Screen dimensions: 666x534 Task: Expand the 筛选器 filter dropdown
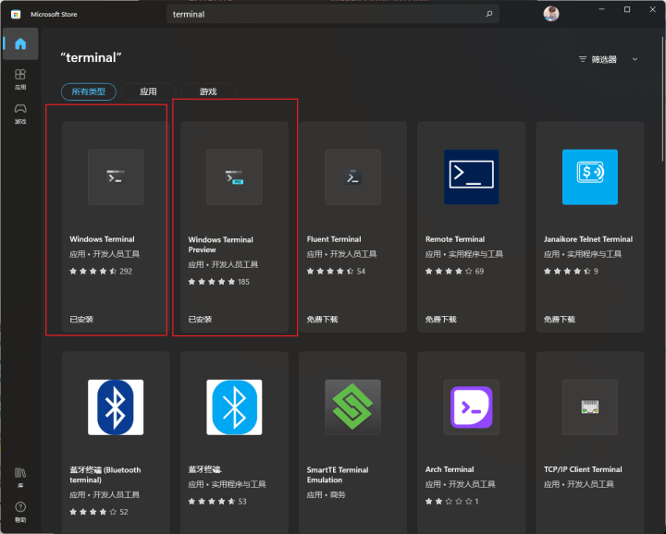pos(598,59)
